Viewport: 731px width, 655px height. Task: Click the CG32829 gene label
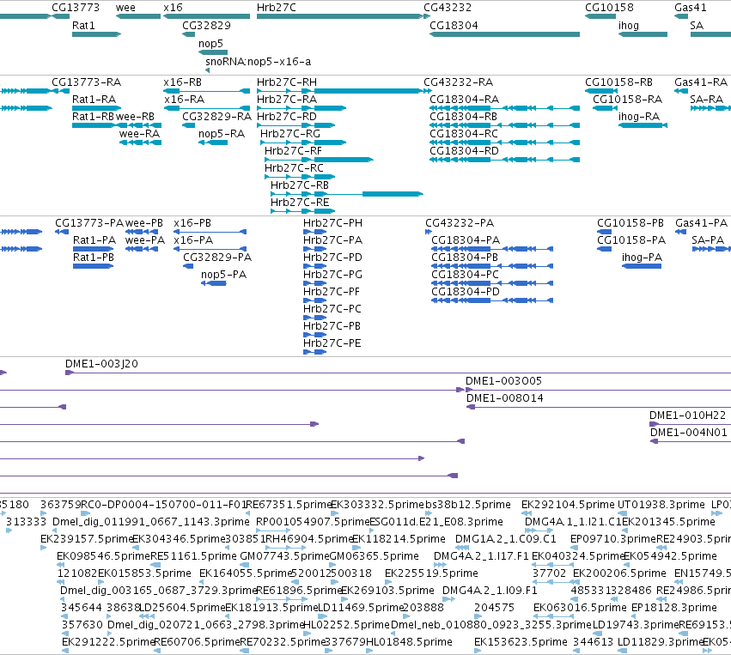coord(206,26)
